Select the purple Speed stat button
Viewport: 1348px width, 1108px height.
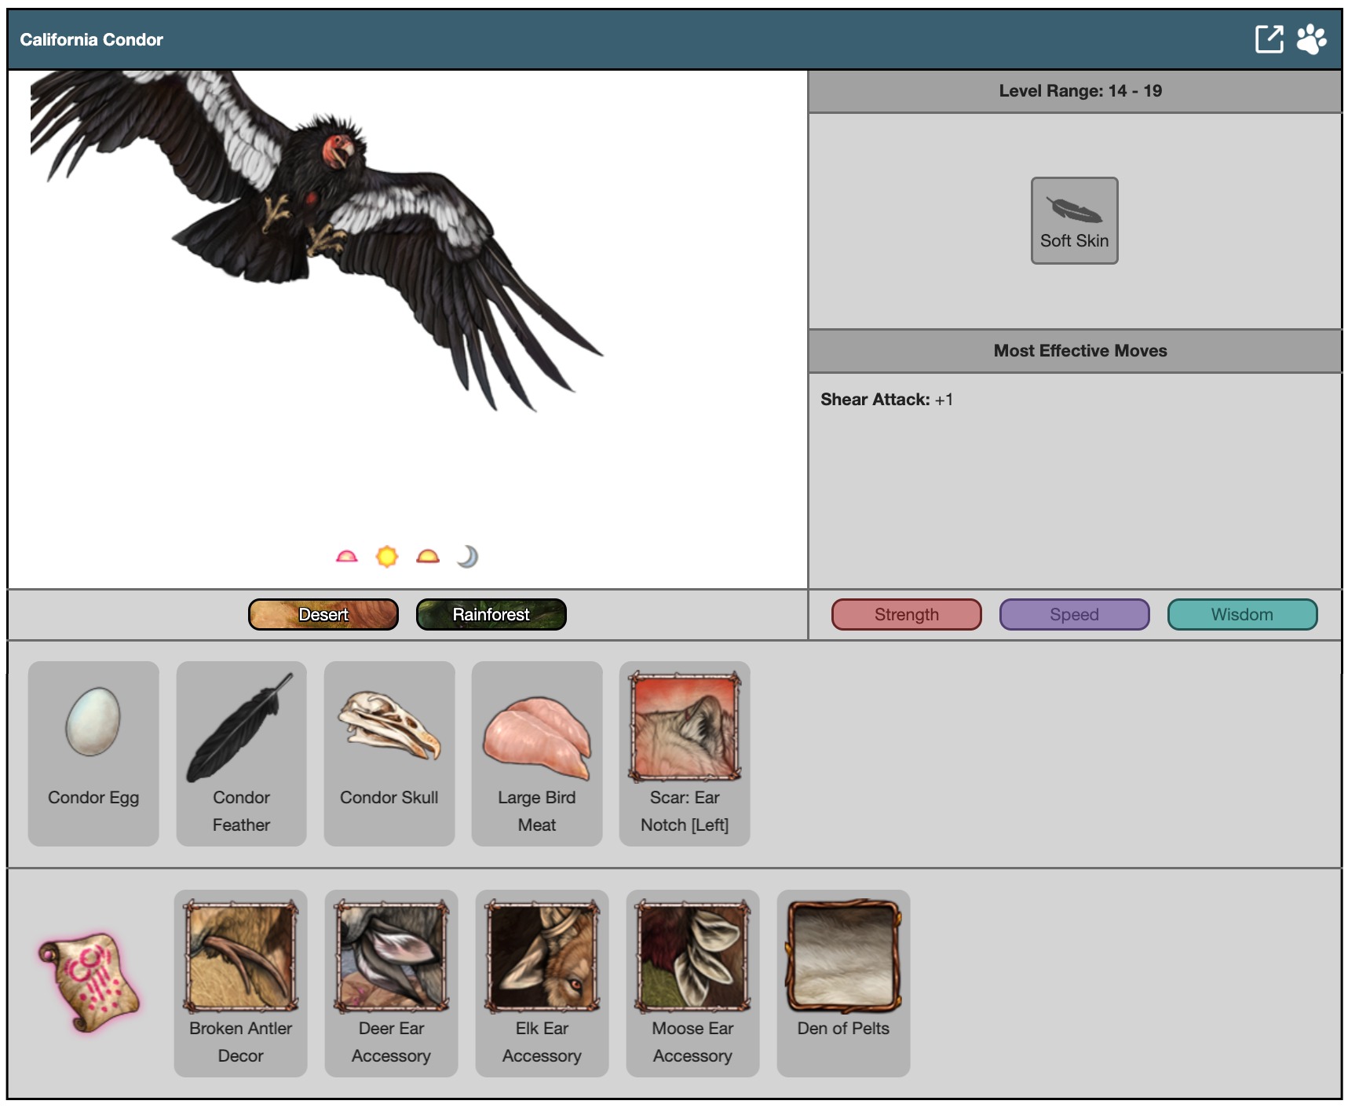pyautogui.click(x=1074, y=614)
